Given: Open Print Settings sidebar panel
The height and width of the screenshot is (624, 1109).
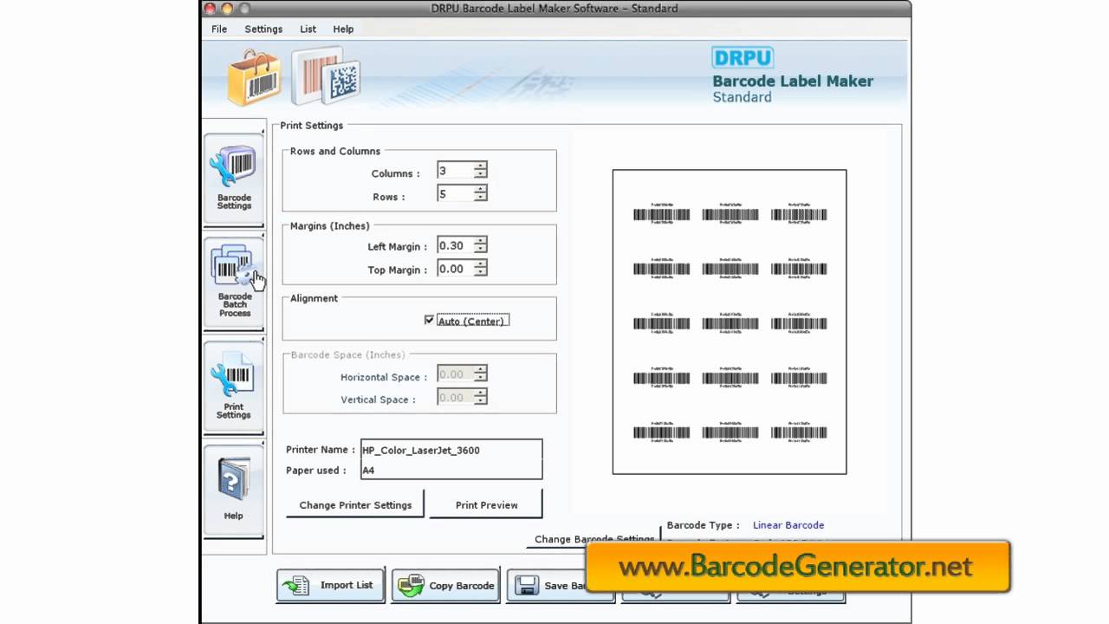Looking at the screenshot, I should click(x=234, y=386).
